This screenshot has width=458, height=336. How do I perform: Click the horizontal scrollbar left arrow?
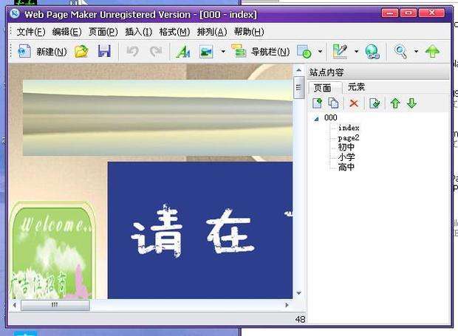(x=14, y=305)
